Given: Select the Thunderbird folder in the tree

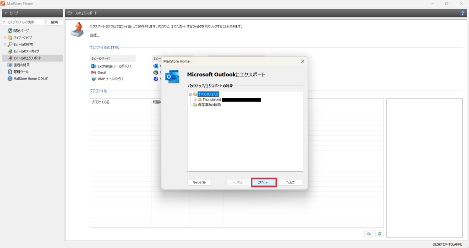Looking at the screenshot, I should click(x=212, y=100).
